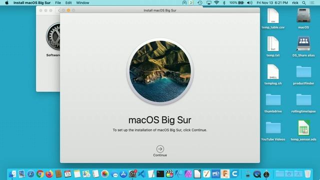Image resolution: width=320 pixels, height=180 pixels.
Task: Click the AirPlay display icon in menu bar
Action: point(209,2)
